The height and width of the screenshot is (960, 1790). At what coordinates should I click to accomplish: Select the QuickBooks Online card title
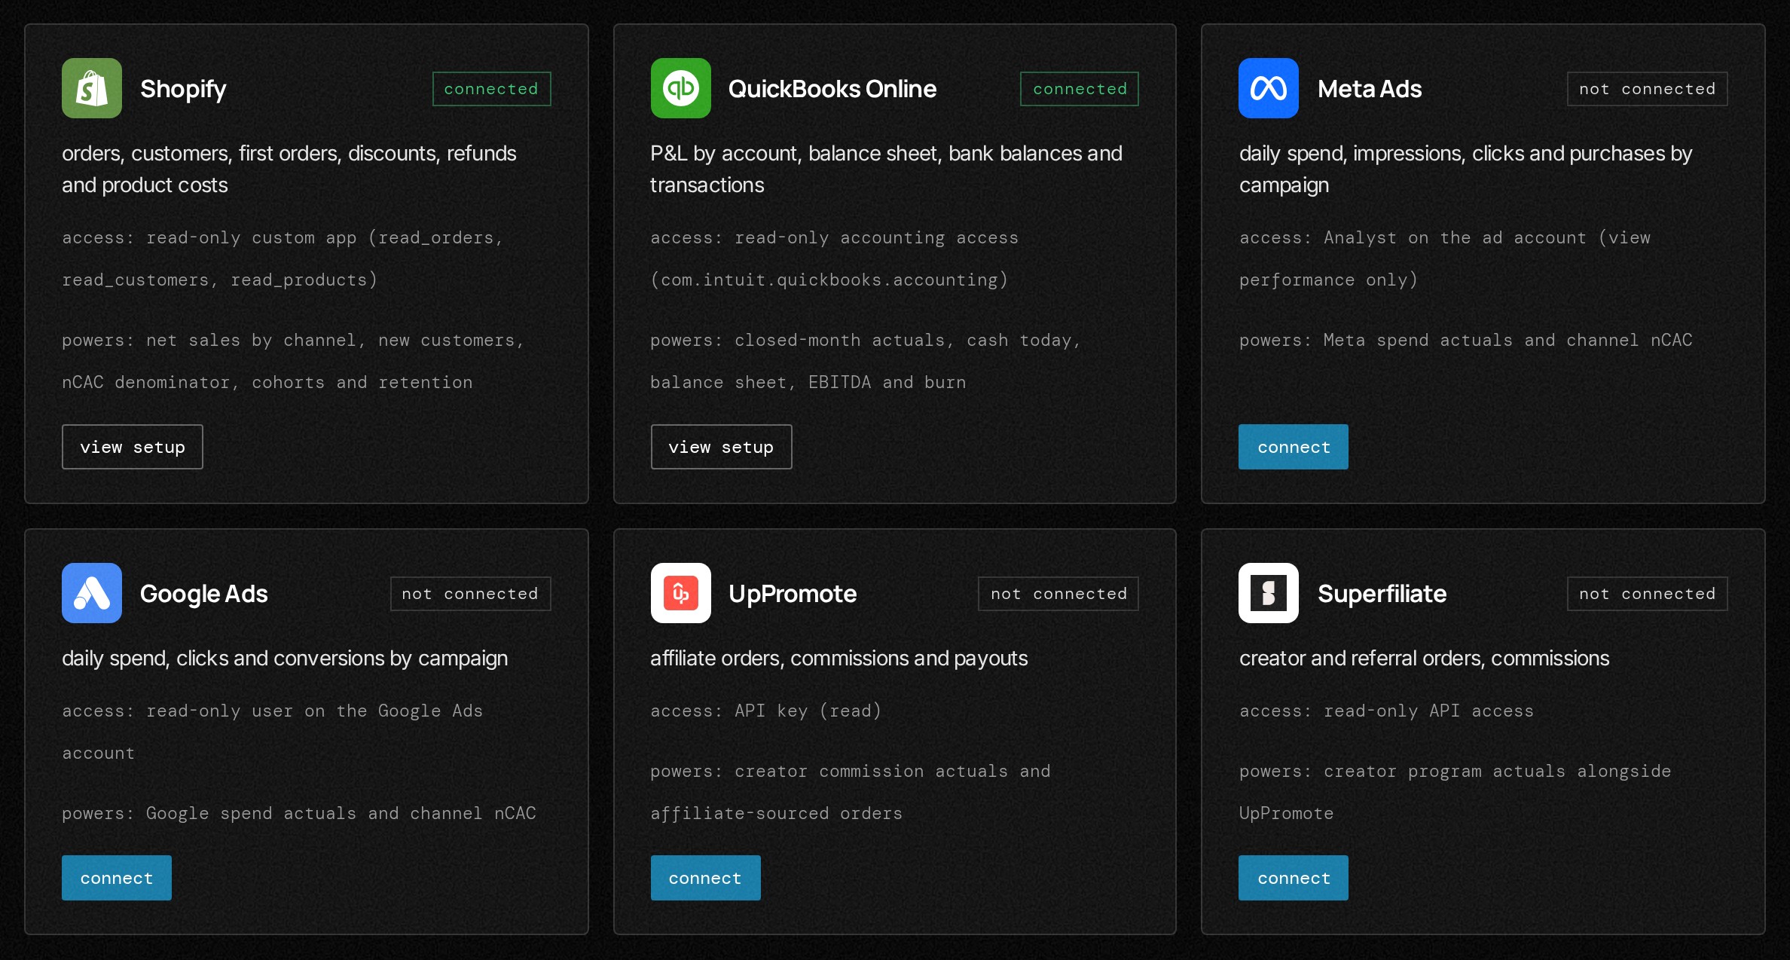pyautogui.click(x=832, y=89)
